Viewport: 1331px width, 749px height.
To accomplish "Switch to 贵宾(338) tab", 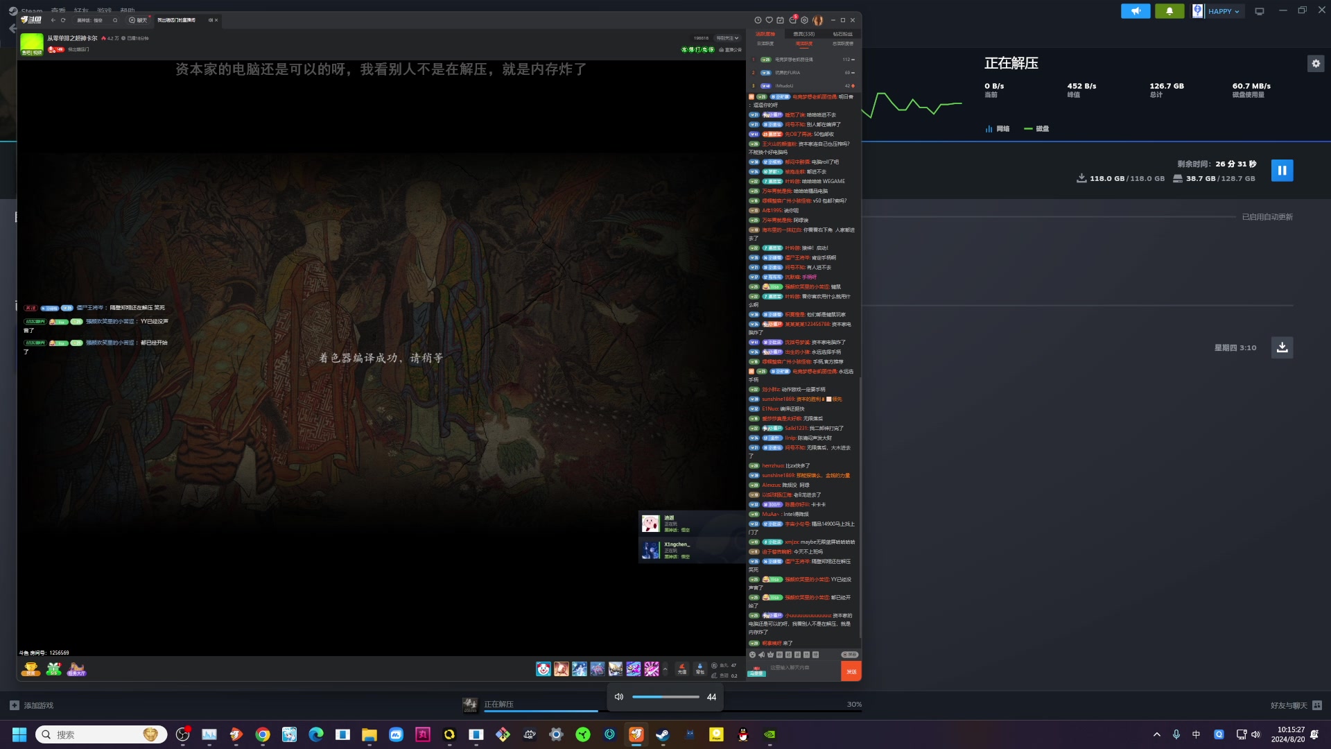I will [804, 34].
